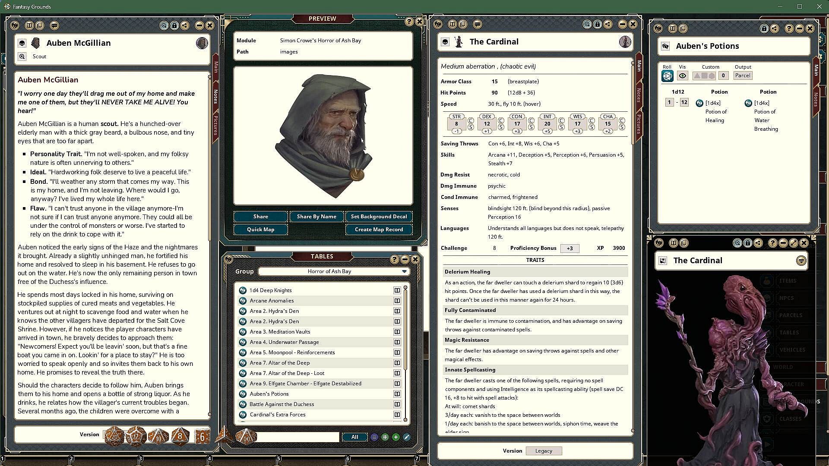This screenshot has height=466, width=829.
Task: Click Share By Name button
Action: coord(316,217)
